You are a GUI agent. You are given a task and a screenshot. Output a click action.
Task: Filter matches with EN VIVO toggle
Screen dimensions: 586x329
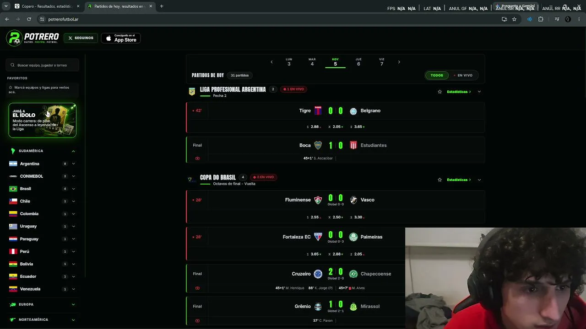(x=463, y=75)
